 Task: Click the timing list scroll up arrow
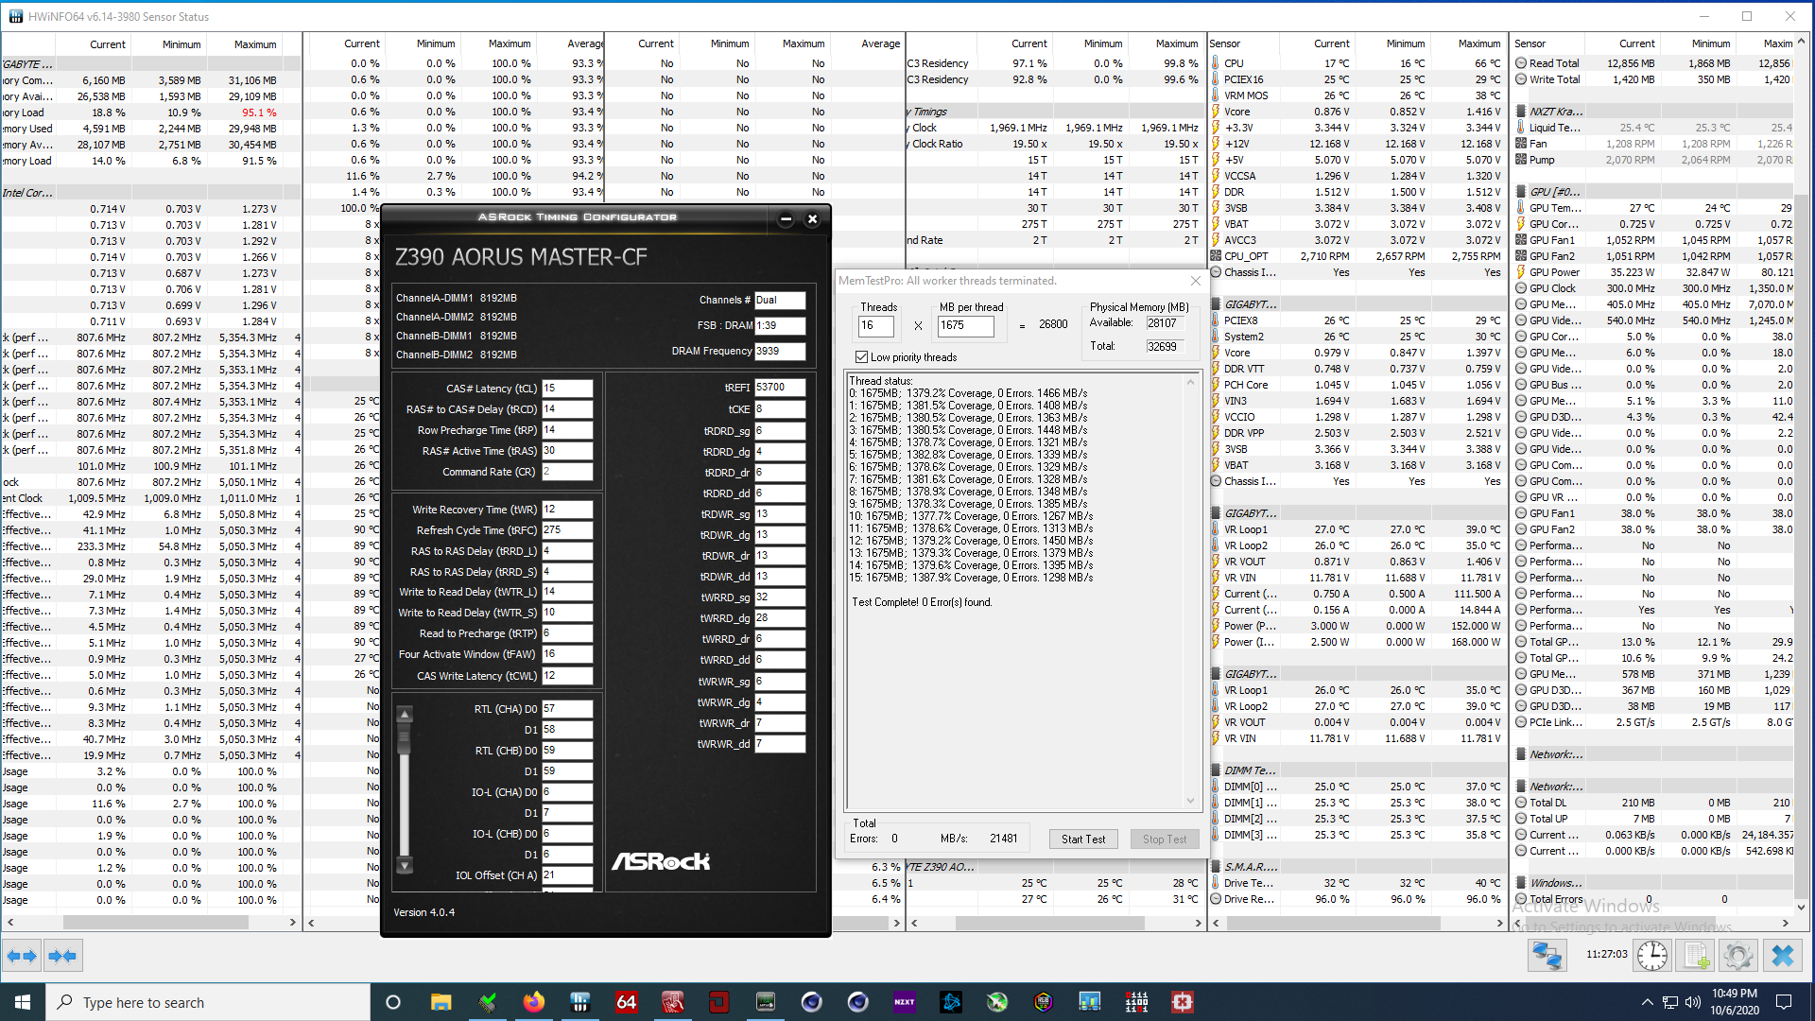pos(405,715)
